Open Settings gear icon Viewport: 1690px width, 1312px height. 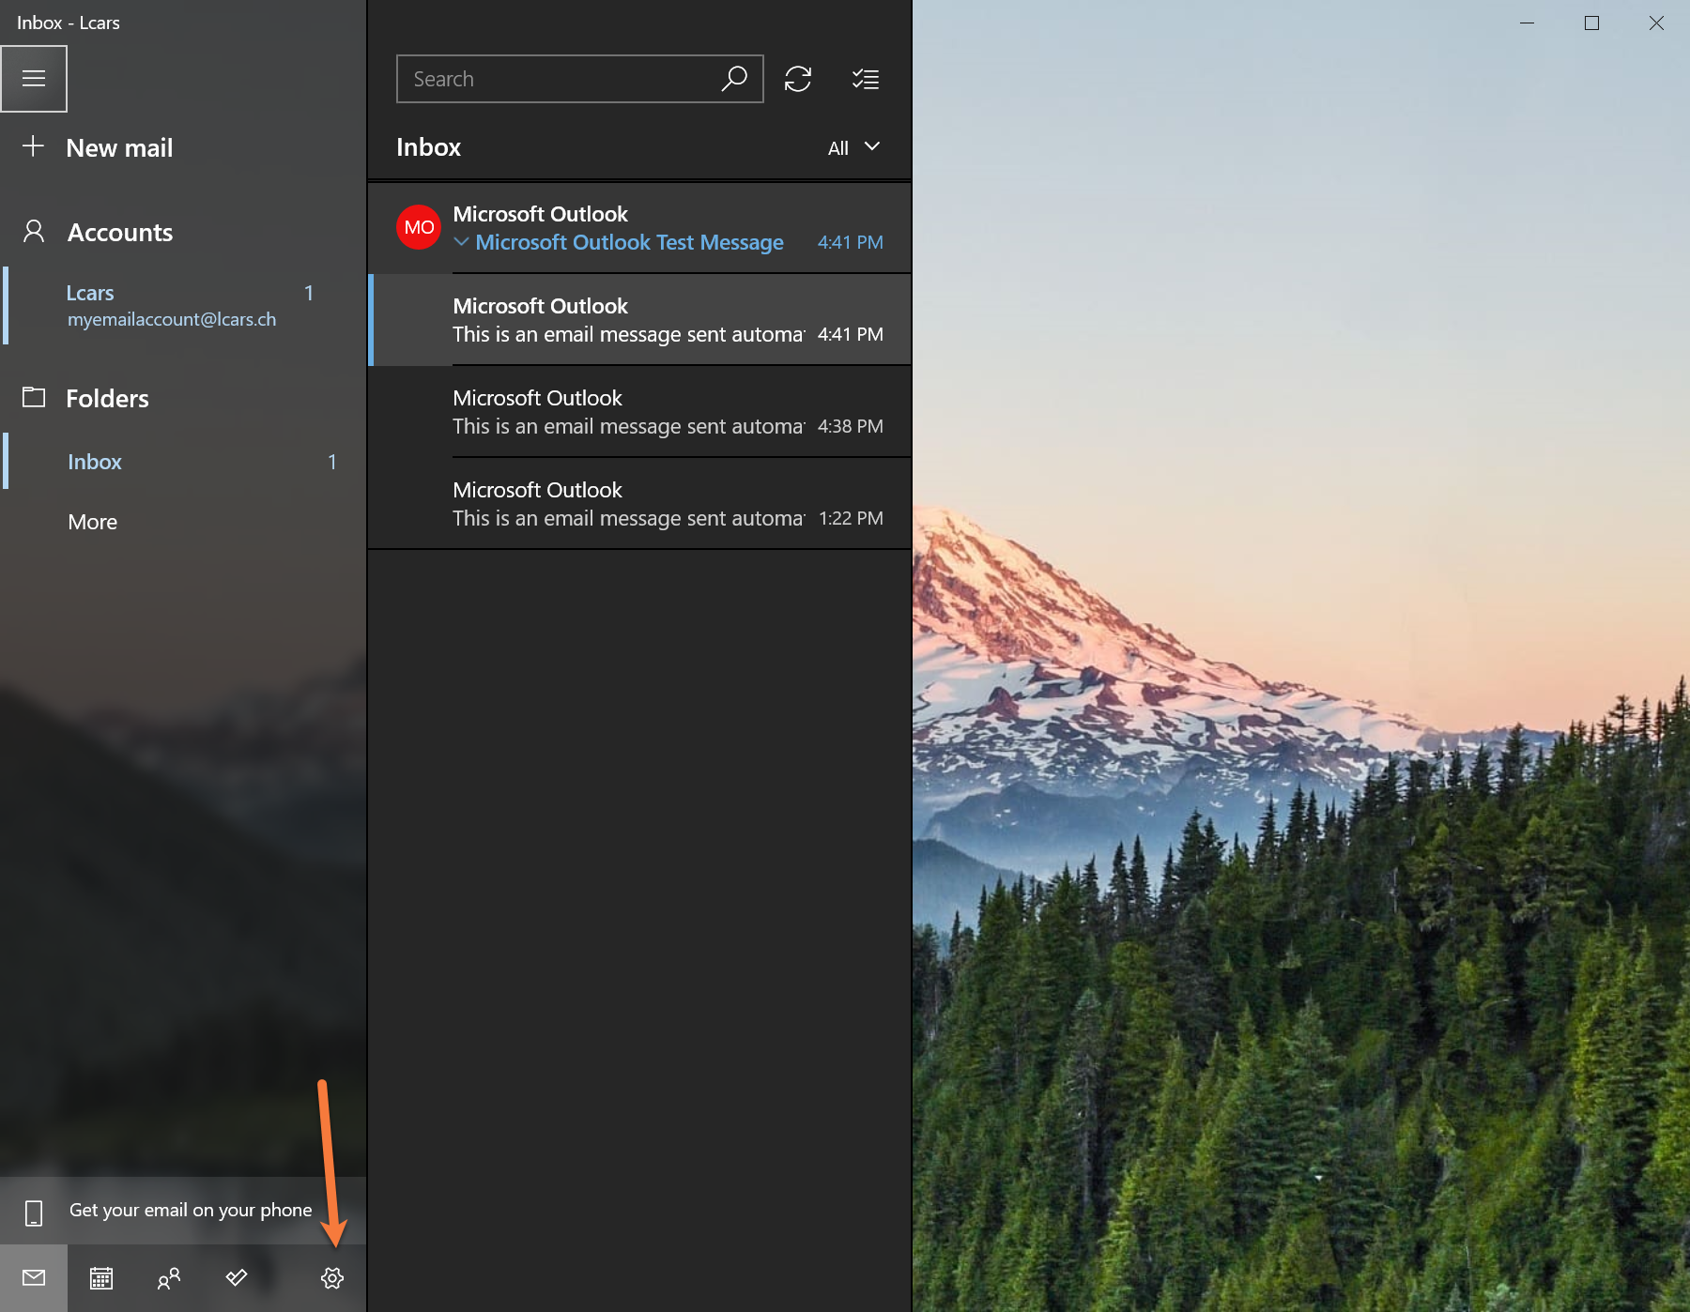coord(332,1278)
